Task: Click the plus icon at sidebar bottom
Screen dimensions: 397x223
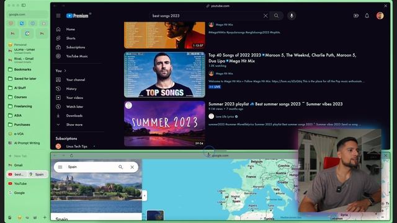Action: pyautogui.click(x=45, y=217)
